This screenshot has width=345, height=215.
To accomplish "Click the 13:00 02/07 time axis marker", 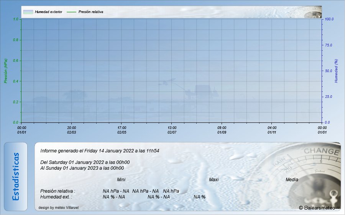I will tap(172, 130).
